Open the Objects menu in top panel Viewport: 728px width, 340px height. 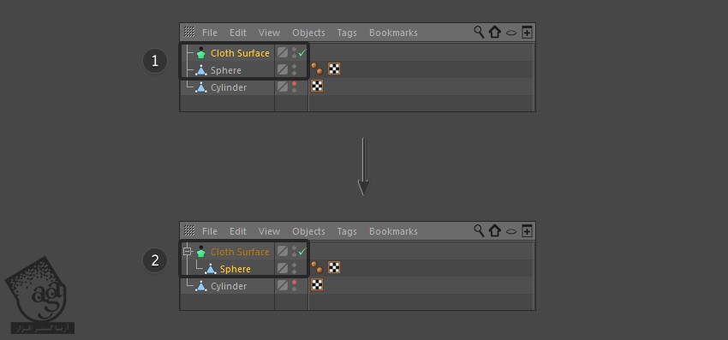click(308, 33)
